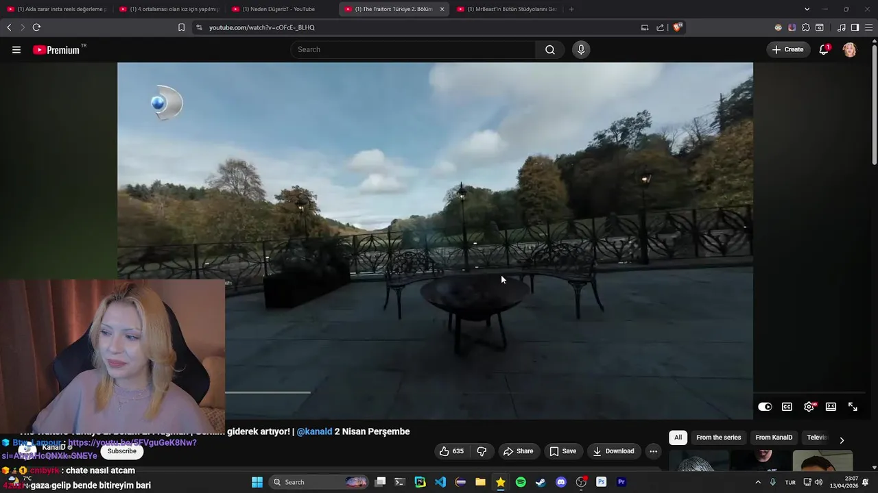Open Steam from the taskbar
878x493 pixels.
[x=541, y=482]
